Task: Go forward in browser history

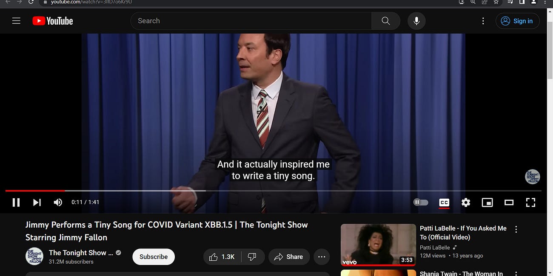Action: tap(19, 2)
